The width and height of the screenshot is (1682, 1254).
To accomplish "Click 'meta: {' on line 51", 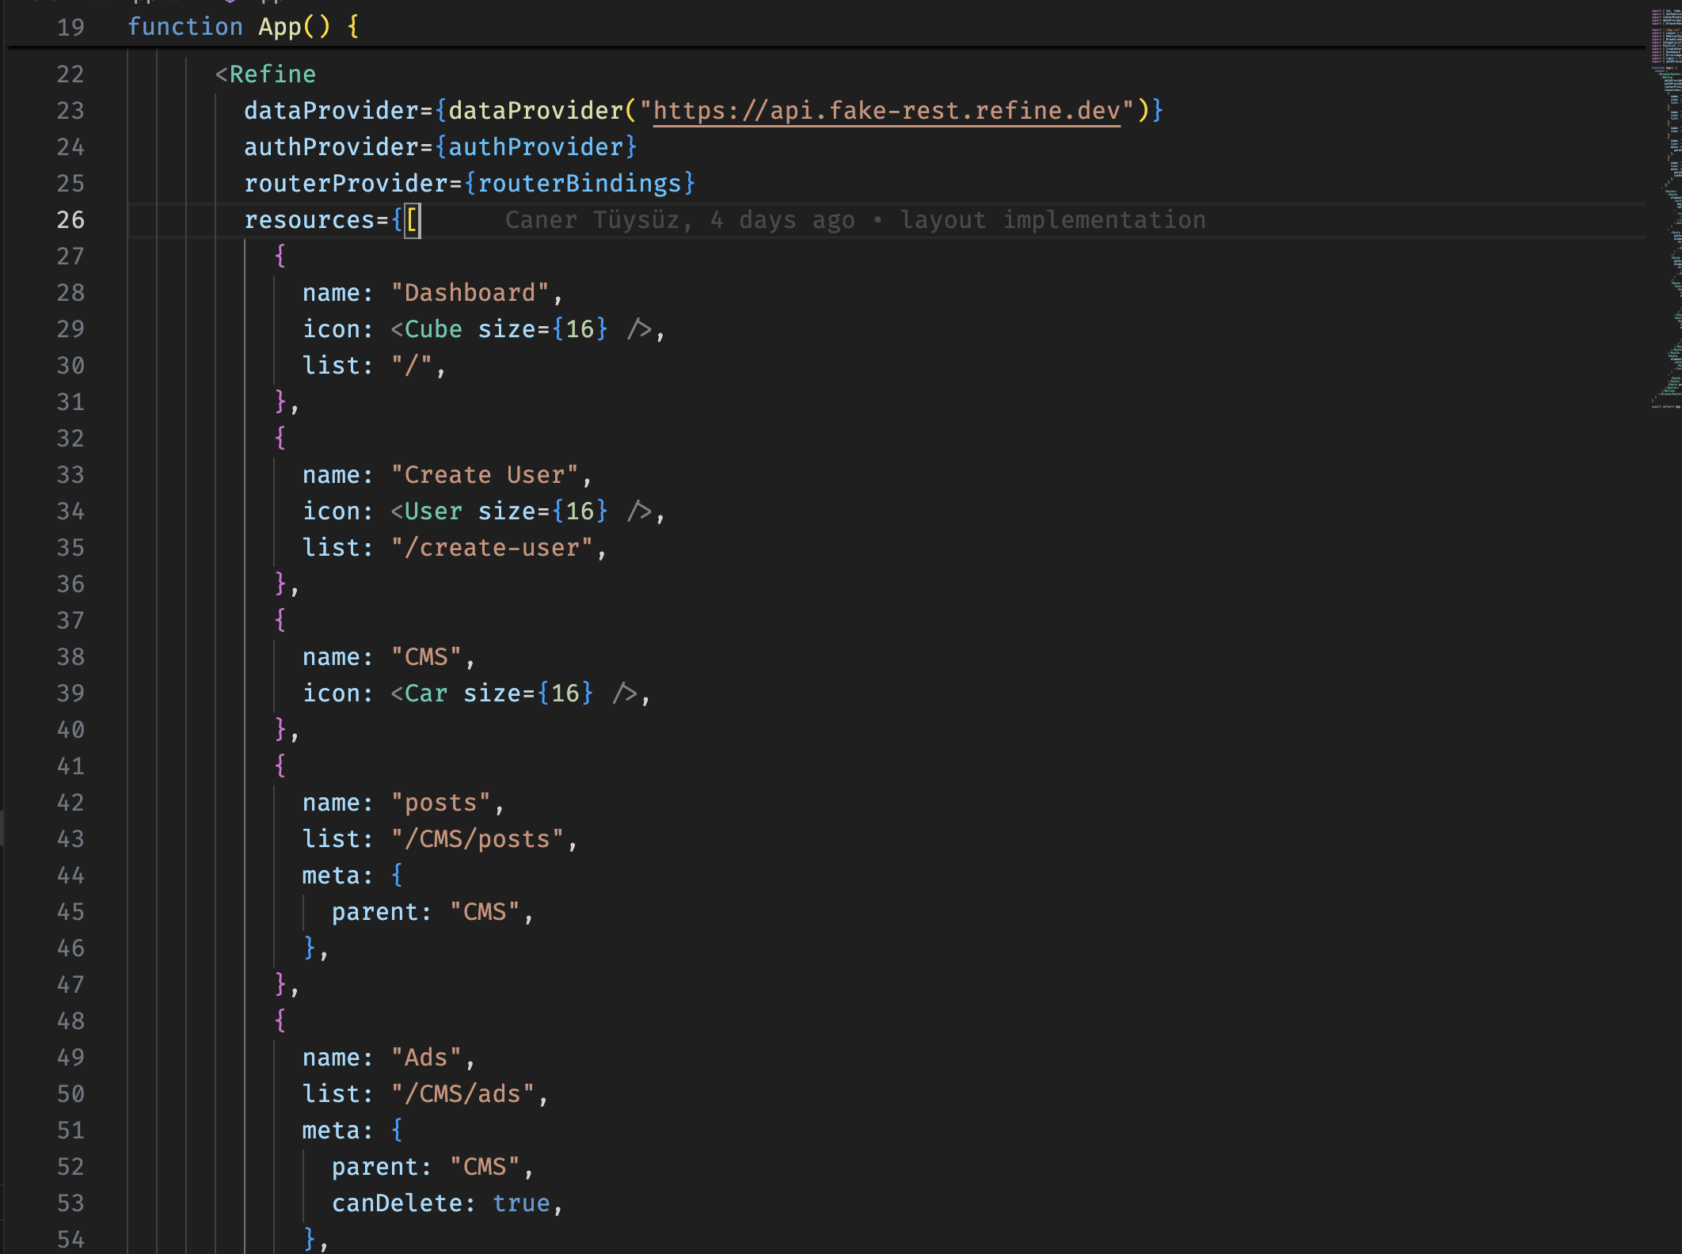I will pyautogui.click(x=352, y=1130).
